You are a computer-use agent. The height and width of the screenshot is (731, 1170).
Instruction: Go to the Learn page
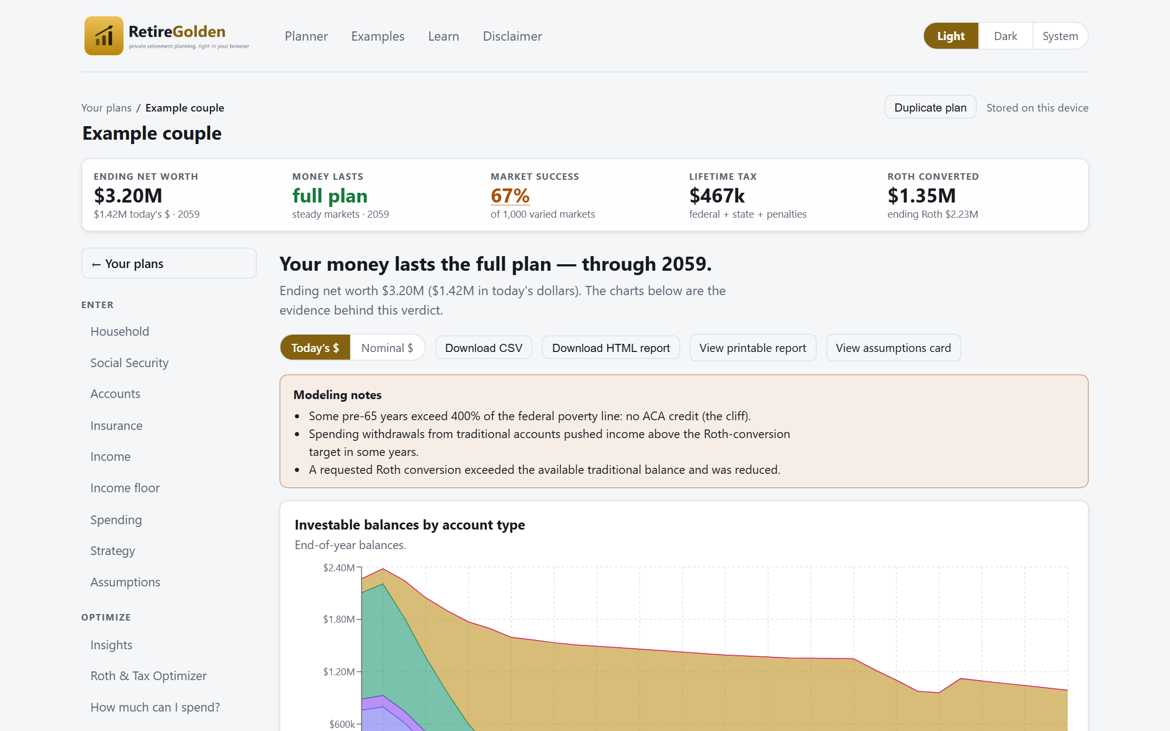tap(444, 36)
